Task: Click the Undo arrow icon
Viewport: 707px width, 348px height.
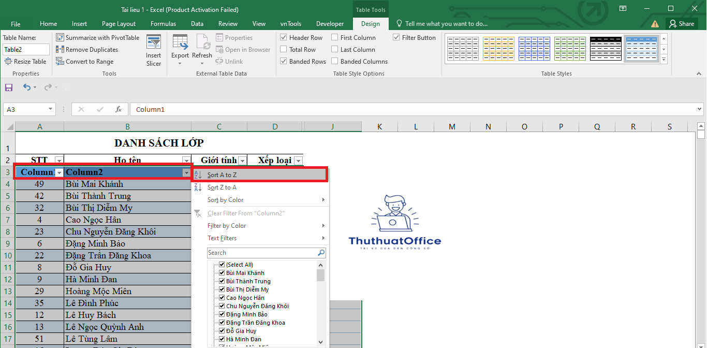Action: coord(27,88)
